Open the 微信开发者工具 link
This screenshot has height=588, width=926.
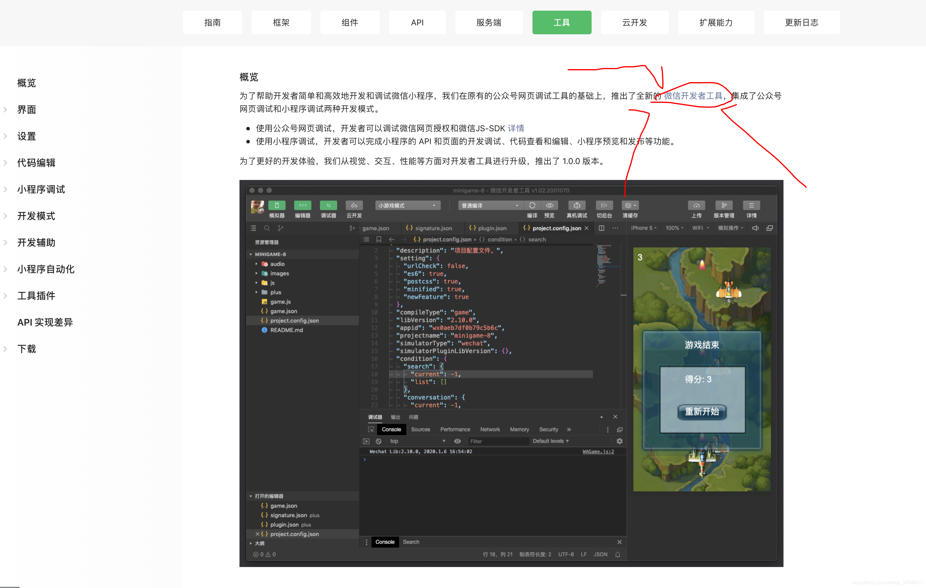693,96
